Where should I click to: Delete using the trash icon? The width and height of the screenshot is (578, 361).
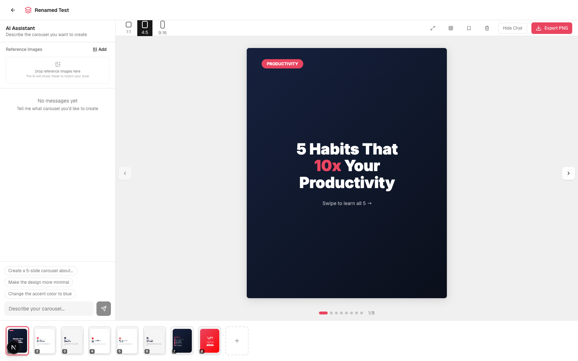tap(487, 28)
